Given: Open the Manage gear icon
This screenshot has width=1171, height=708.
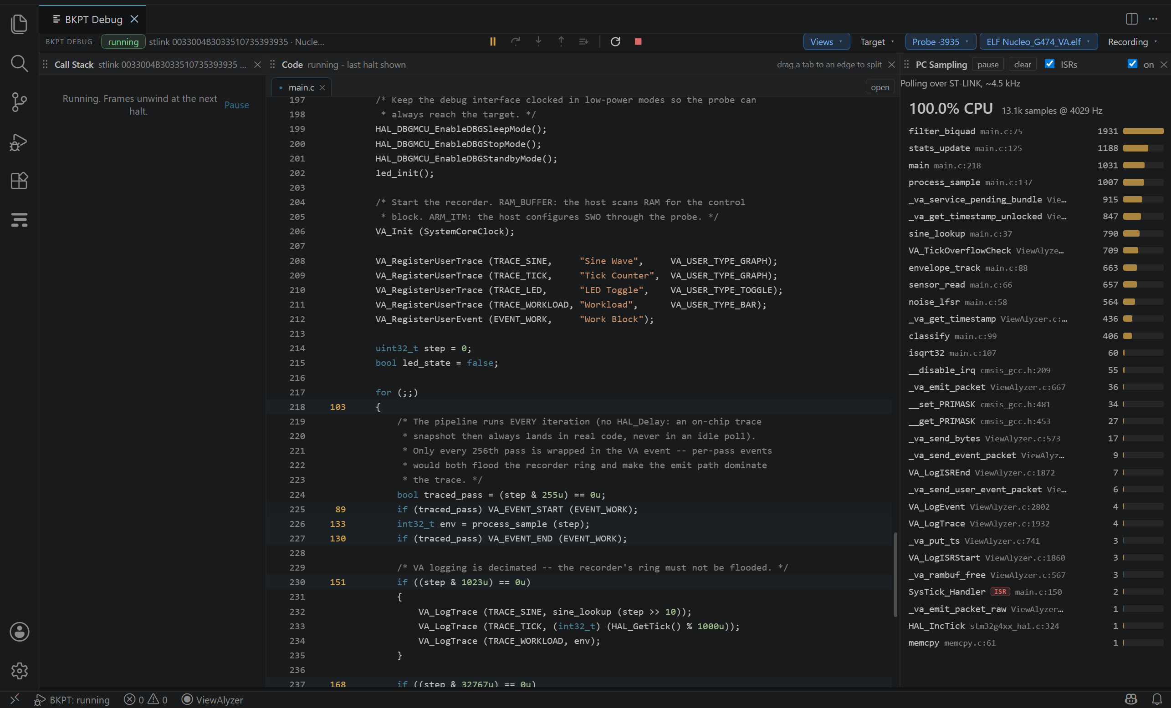Looking at the screenshot, I should [19, 671].
